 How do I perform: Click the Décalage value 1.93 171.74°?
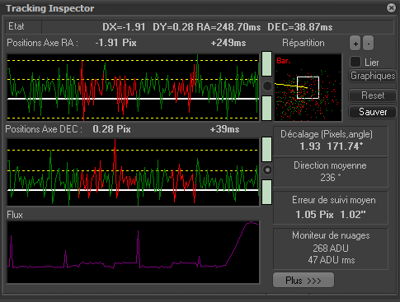[x=331, y=146]
